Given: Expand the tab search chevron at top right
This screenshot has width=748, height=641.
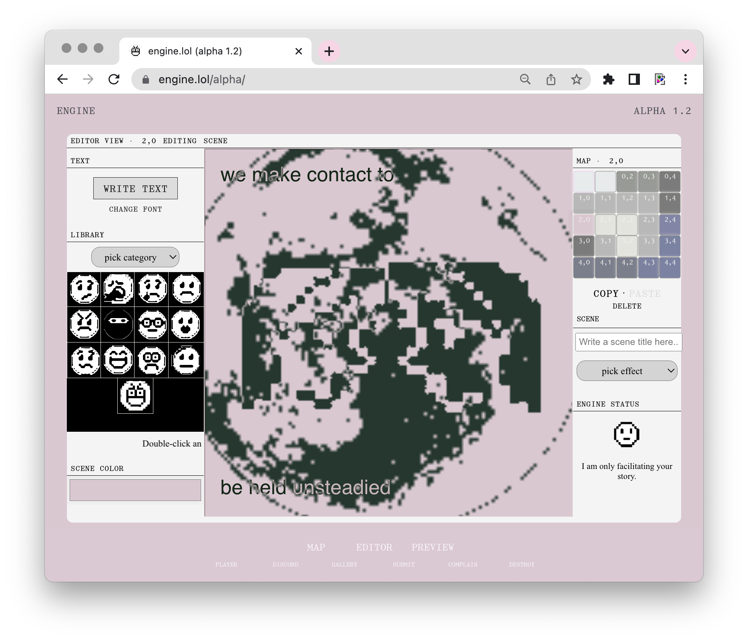Looking at the screenshot, I should [x=685, y=51].
